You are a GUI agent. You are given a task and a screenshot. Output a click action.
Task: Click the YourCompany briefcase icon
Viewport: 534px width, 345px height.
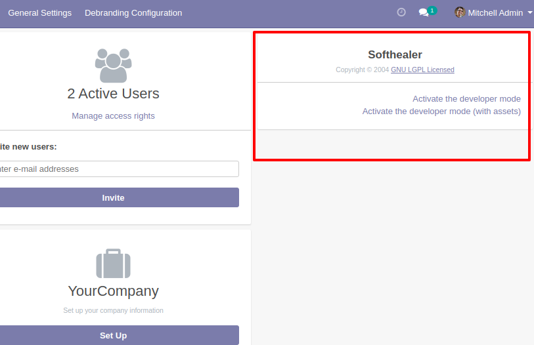(x=114, y=264)
